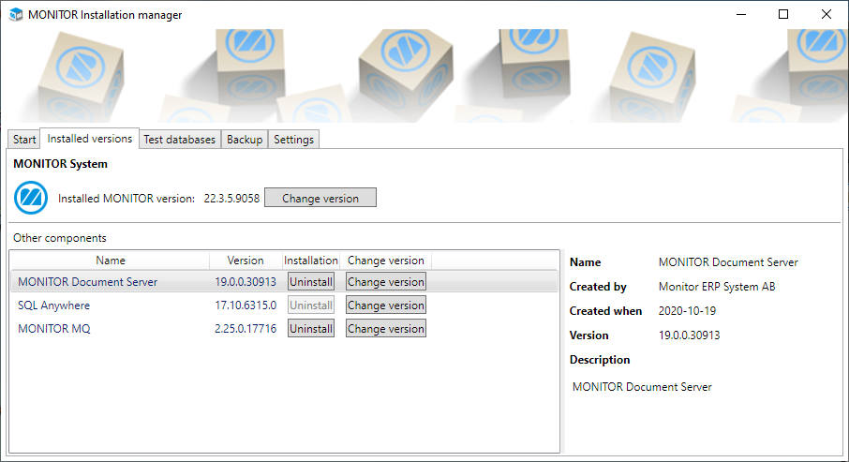
Task: Uninstall the MONITOR MQ component
Action: (x=310, y=329)
